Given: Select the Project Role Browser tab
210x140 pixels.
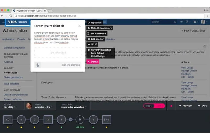Looking at the screenshot, I should click(x=29, y=11).
